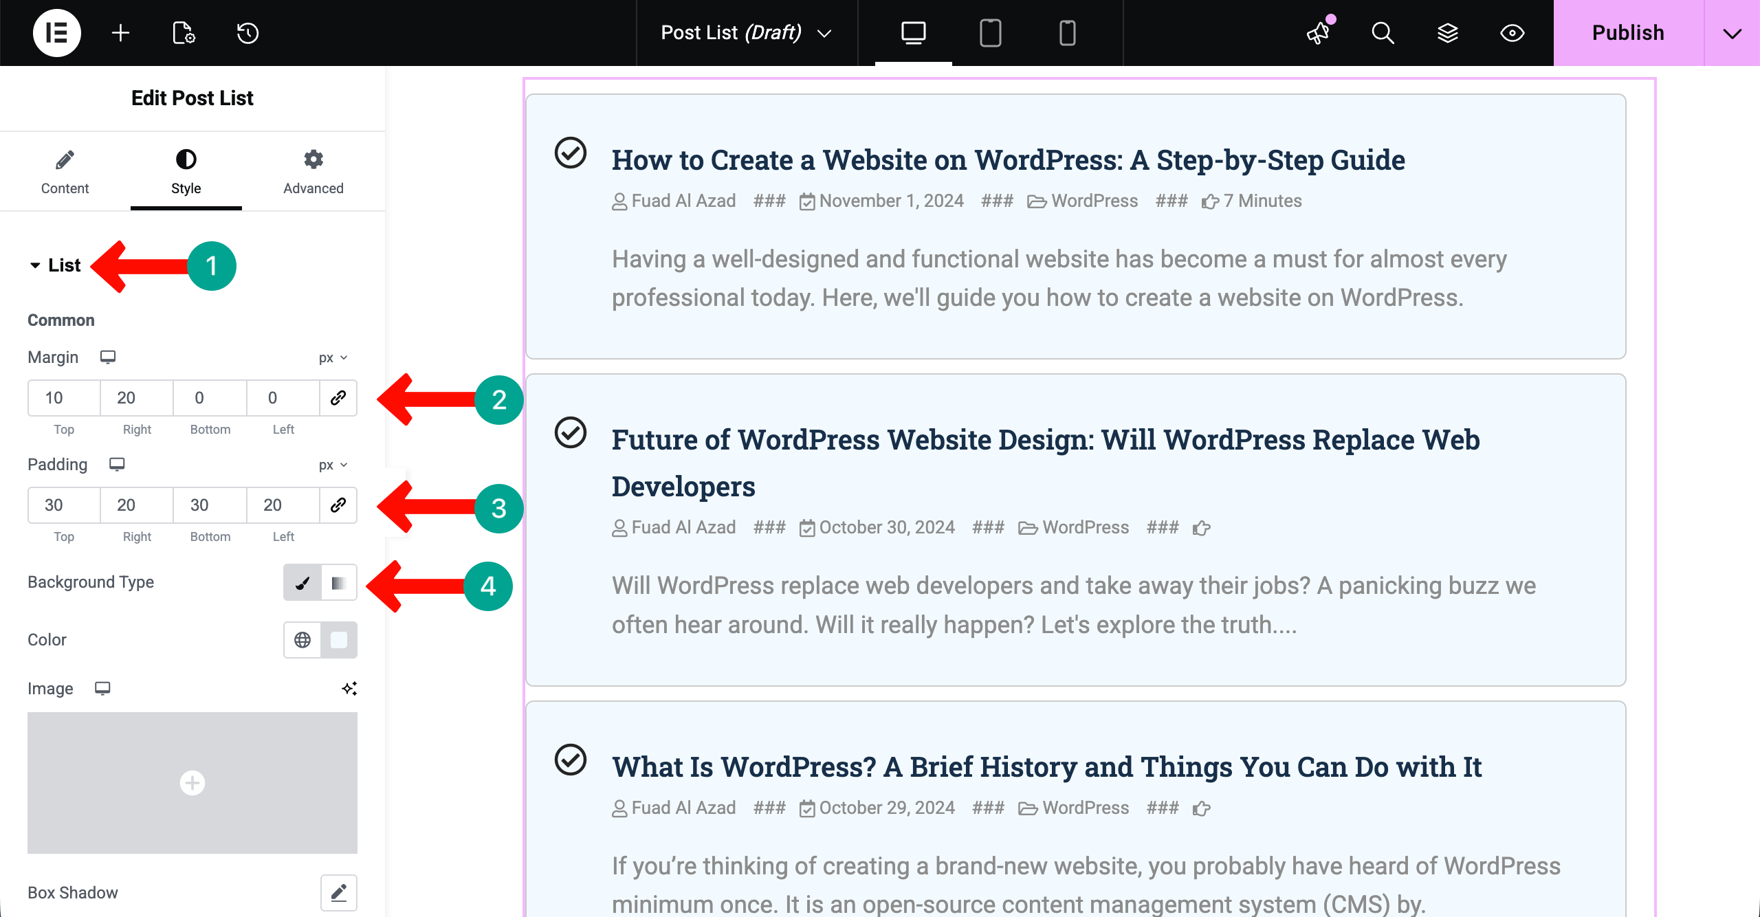1760x917 pixels.
Task: Select the gradient background type
Action: tap(338, 583)
